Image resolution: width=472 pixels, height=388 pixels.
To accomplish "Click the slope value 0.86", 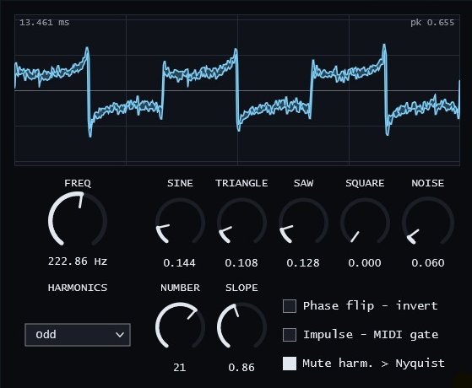I will [x=241, y=367].
